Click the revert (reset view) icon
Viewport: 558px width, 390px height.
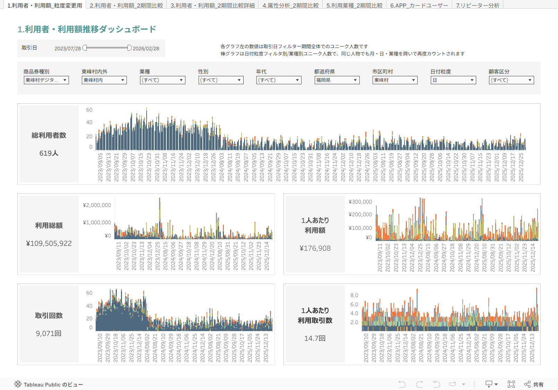[x=436, y=384]
